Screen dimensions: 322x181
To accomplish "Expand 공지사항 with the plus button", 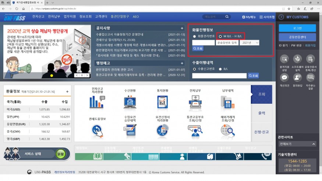I will tap(182, 28).
